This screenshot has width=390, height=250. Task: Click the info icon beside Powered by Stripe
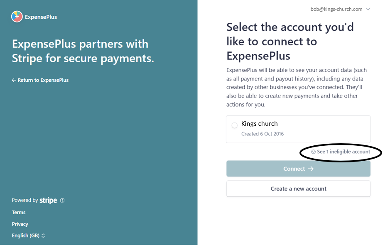(x=62, y=201)
